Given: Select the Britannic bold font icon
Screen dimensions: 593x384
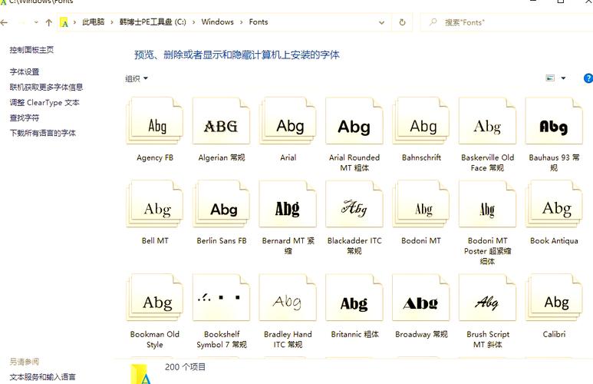Looking at the screenshot, I should (x=354, y=297).
